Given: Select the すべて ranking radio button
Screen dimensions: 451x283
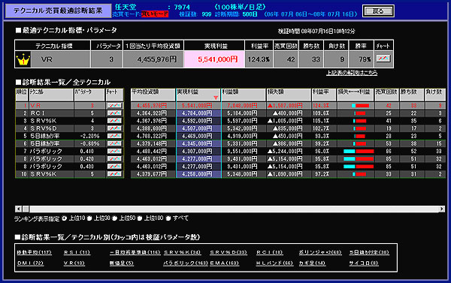Looking at the screenshot, I should [168, 218].
